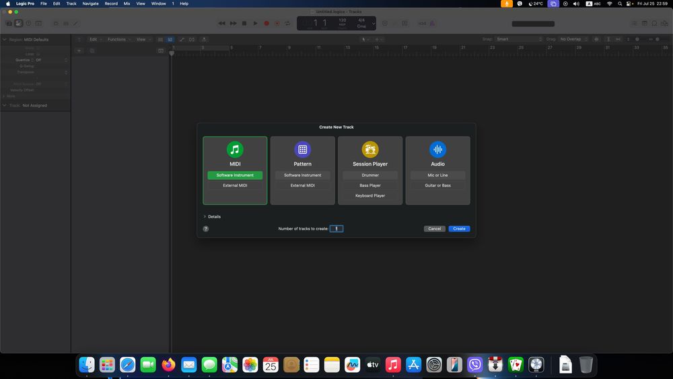Image resolution: width=673 pixels, height=379 pixels.
Task: Open the List Editors icon
Action: coord(634,23)
